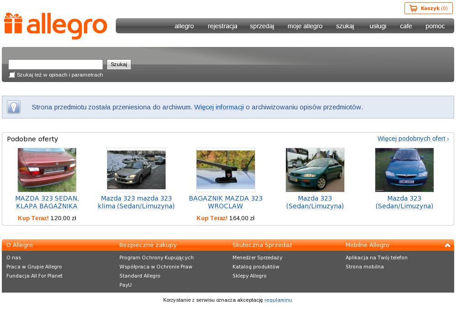This screenshot has width=456, height=309.
Task: Click the Mobilne Allegro footer heading
Action: [367, 245]
